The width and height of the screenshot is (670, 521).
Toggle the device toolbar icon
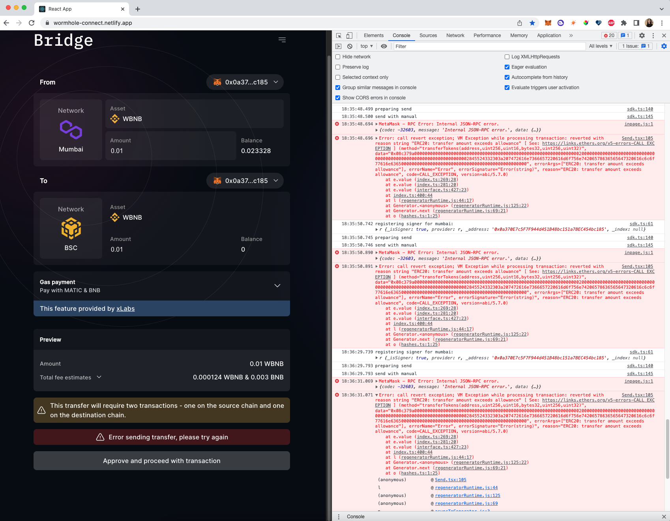tap(349, 35)
